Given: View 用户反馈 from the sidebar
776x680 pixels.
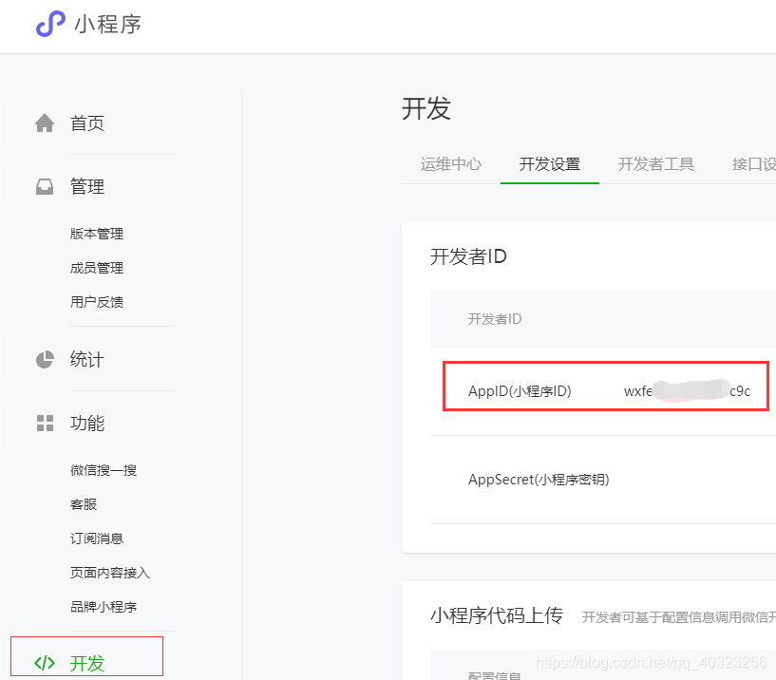Looking at the screenshot, I should 96,301.
